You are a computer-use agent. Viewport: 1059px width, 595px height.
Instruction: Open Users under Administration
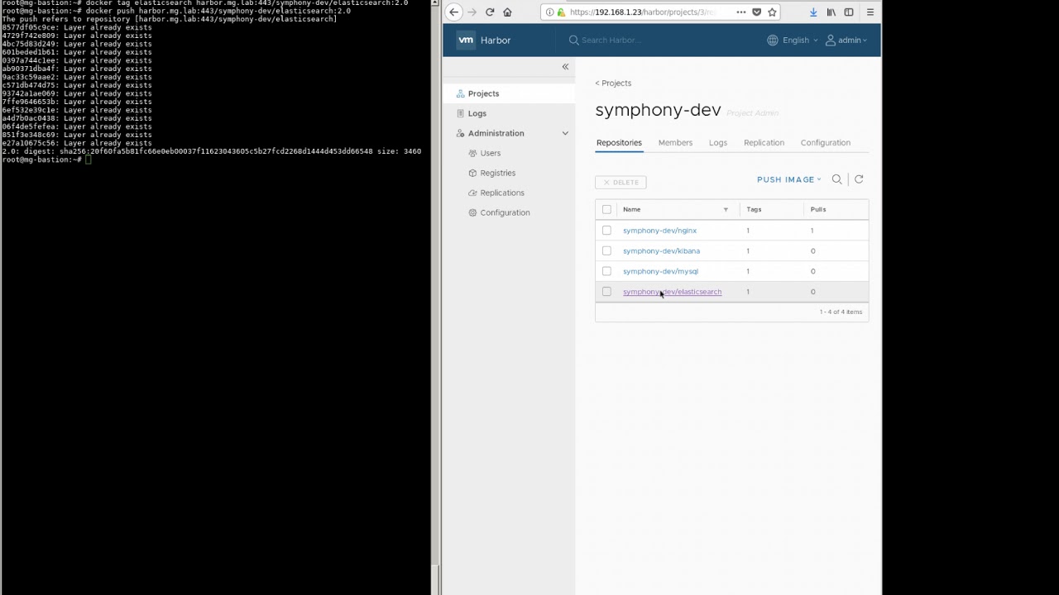pyautogui.click(x=490, y=153)
